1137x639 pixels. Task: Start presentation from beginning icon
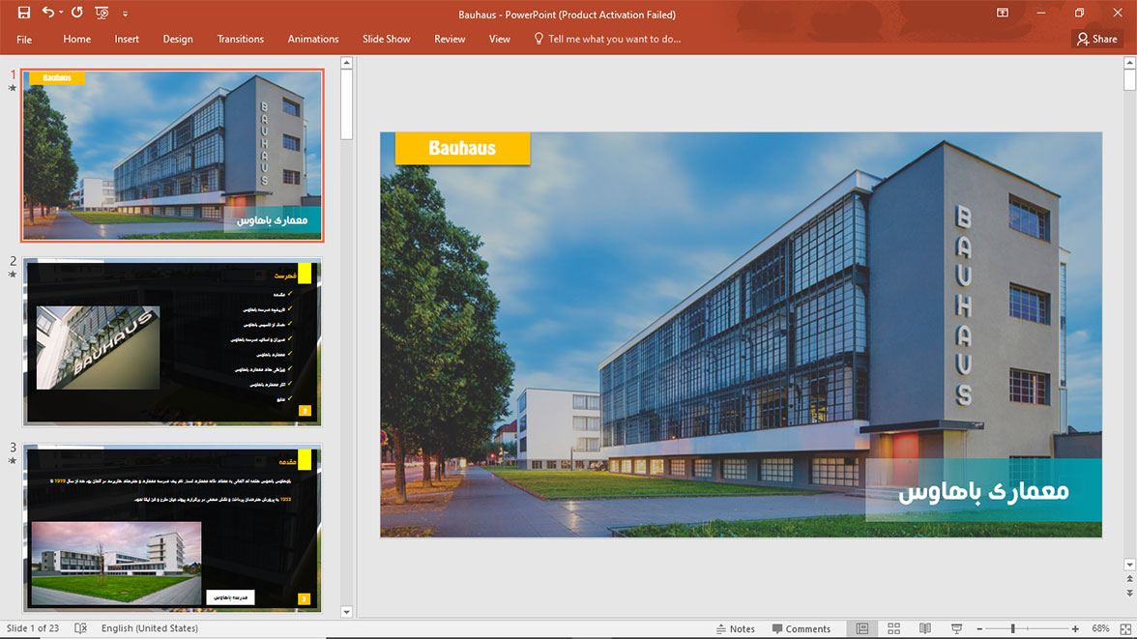coord(102,13)
